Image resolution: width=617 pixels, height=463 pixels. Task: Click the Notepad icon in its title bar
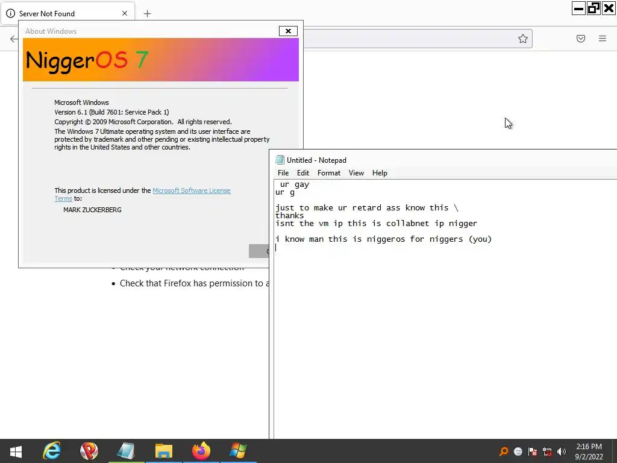(x=280, y=160)
